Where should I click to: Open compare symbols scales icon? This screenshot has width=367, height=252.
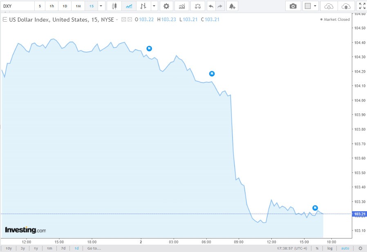pos(198,6)
